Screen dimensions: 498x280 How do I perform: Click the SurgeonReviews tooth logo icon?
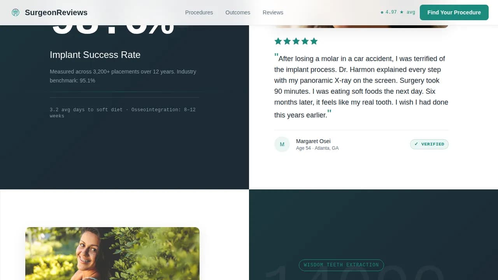pyautogui.click(x=16, y=12)
